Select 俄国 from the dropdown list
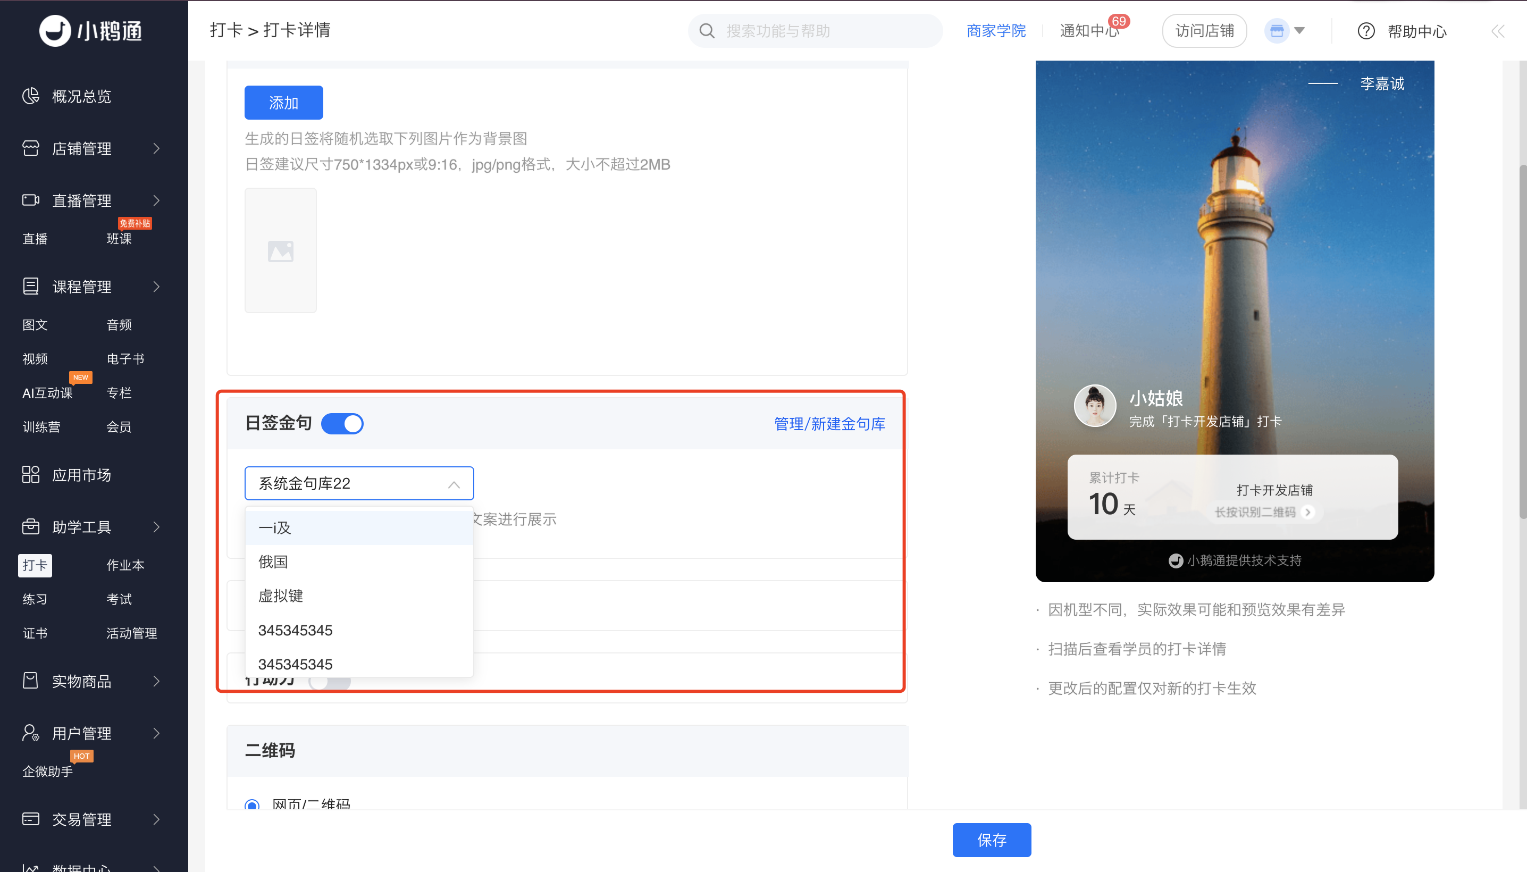Screen dimensions: 1527x872 coord(359,562)
